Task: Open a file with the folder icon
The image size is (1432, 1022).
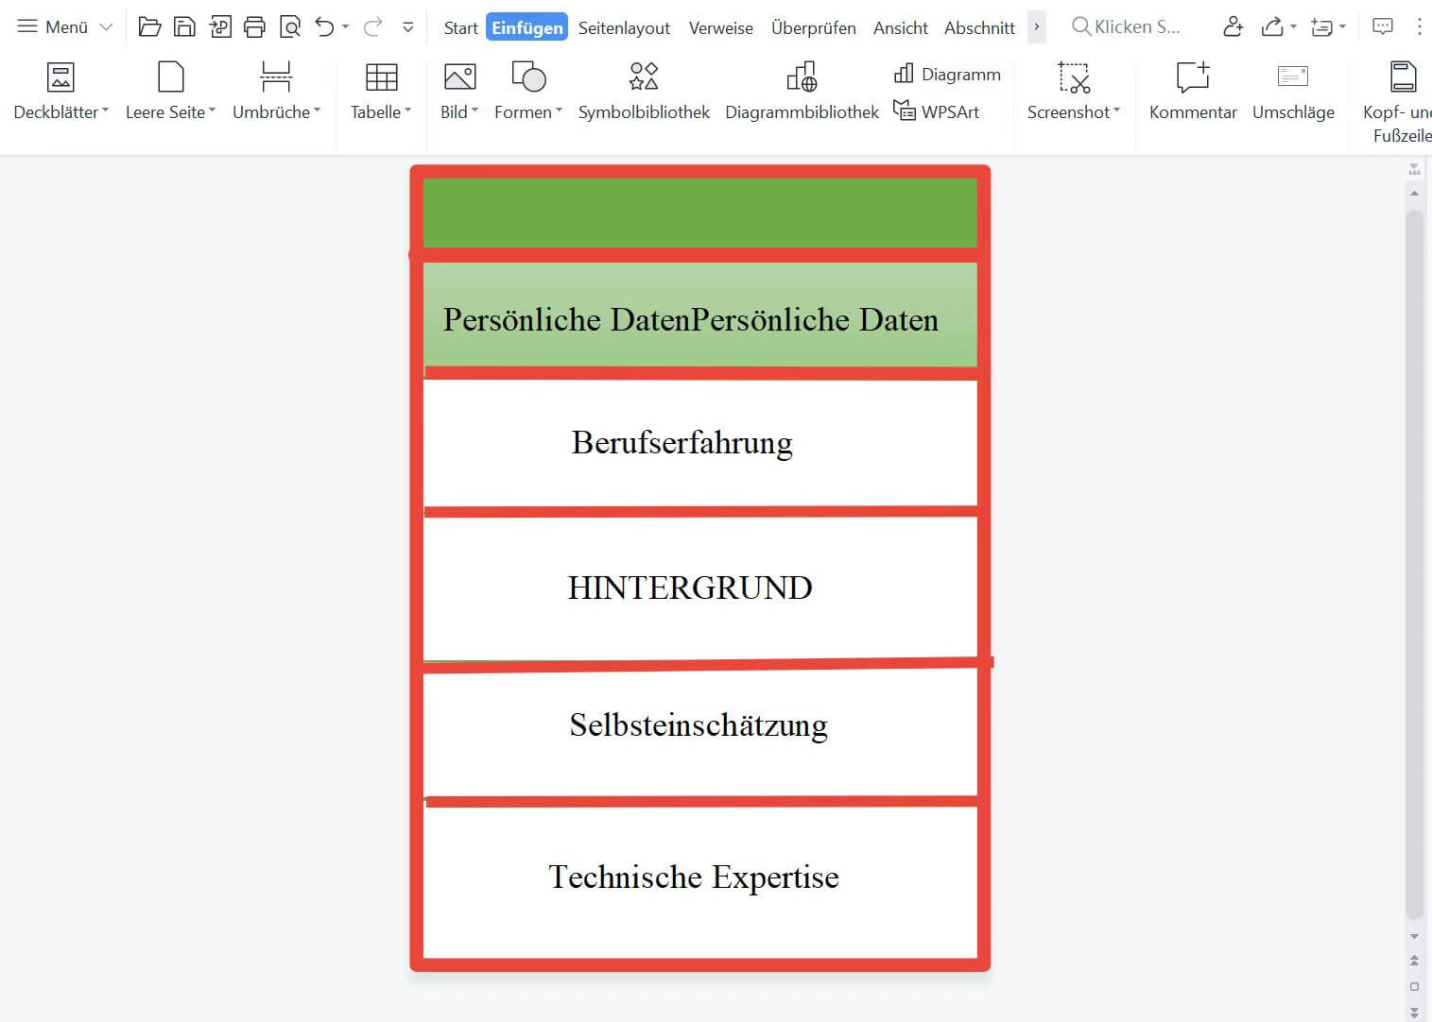Action: (x=149, y=26)
